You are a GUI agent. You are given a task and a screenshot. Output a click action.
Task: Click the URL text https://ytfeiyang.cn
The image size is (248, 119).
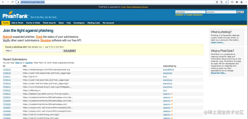(32, 90)
